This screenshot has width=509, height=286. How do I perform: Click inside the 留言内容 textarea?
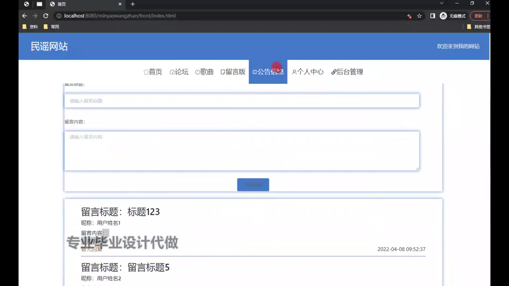click(242, 151)
